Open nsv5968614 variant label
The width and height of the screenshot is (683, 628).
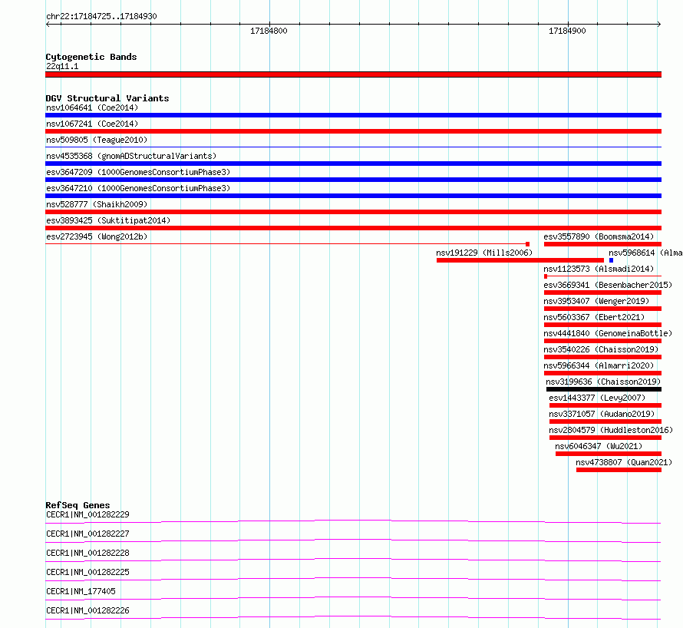point(645,253)
